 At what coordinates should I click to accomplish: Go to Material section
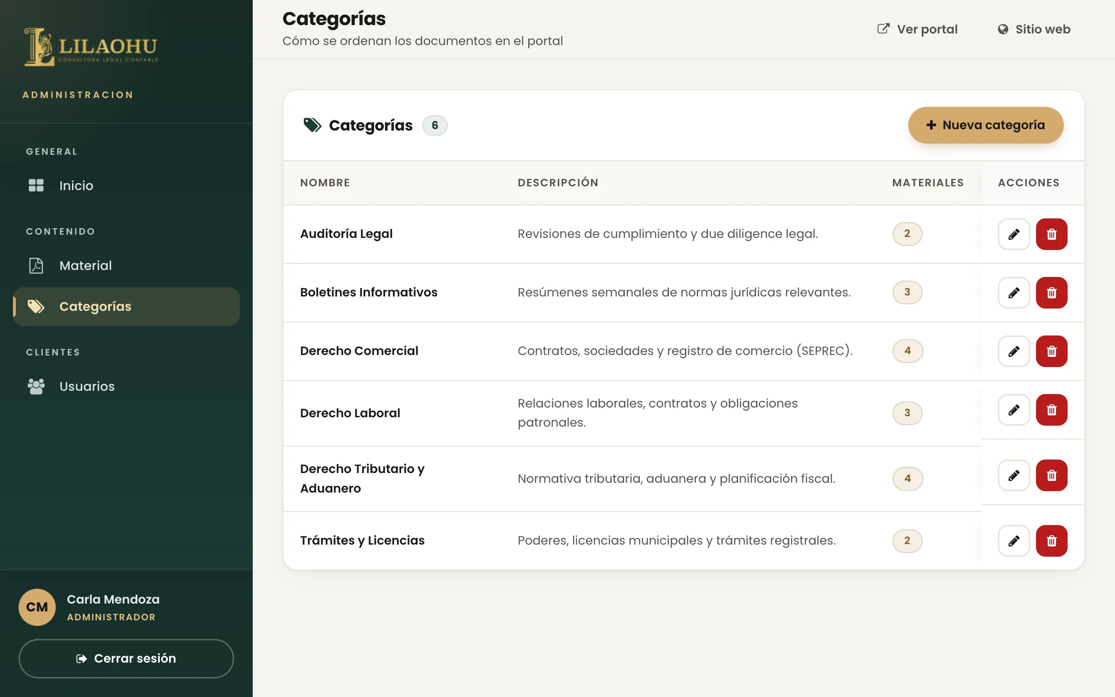tap(126, 265)
